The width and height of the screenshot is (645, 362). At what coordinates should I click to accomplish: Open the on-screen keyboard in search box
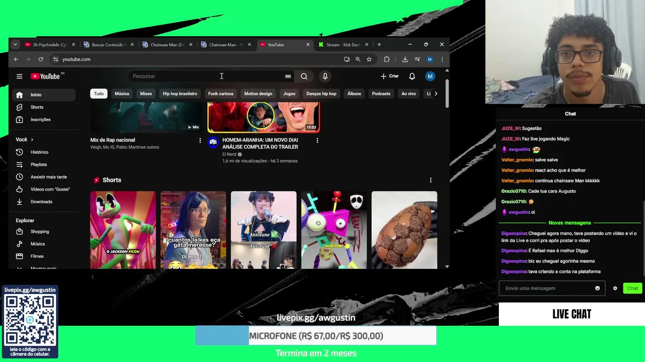tap(288, 76)
